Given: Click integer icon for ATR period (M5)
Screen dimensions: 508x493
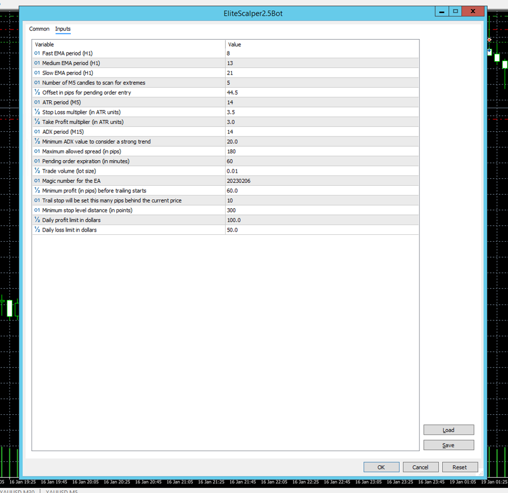Looking at the screenshot, I should click(x=37, y=102).
